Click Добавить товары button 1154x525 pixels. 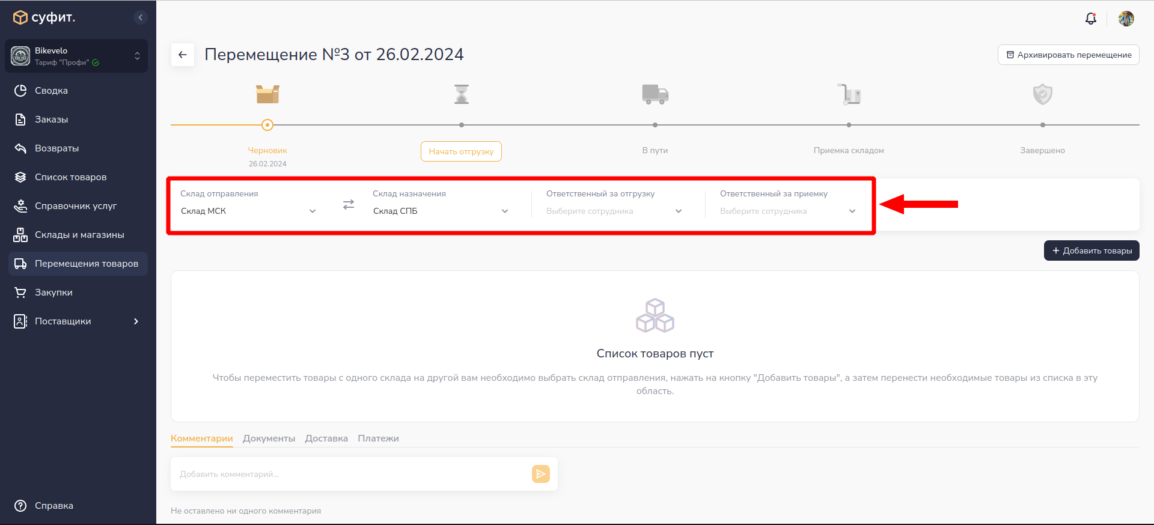(x=1091, y=250)
